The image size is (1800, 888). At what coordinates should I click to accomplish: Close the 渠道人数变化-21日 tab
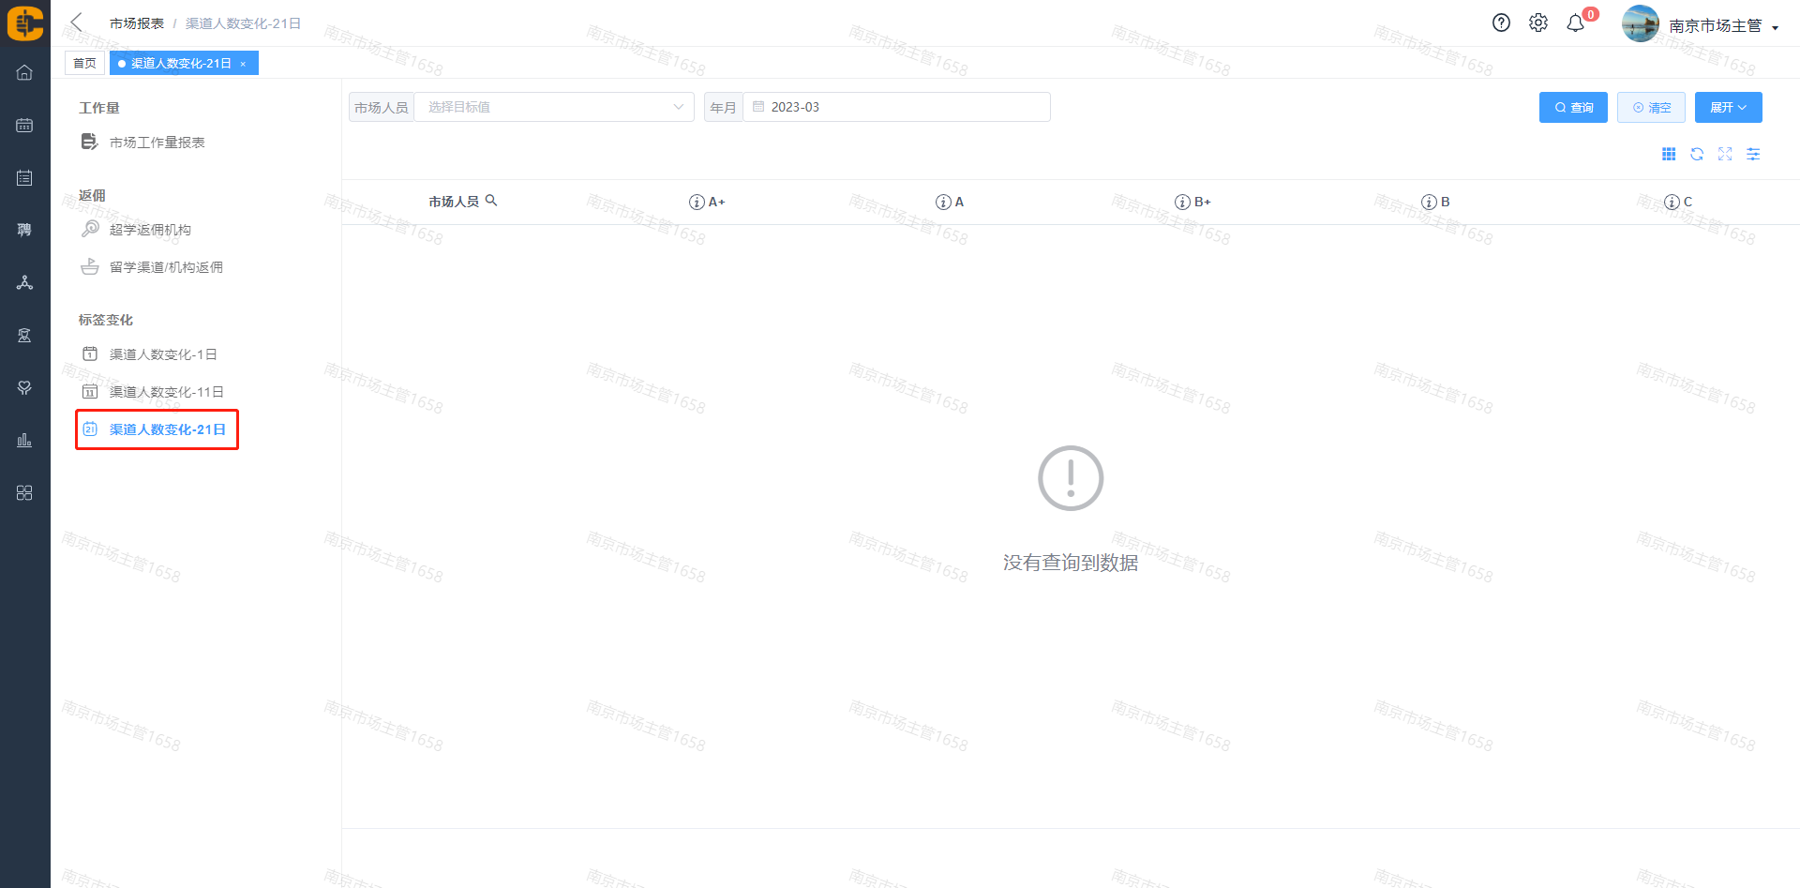click(243, 64)
